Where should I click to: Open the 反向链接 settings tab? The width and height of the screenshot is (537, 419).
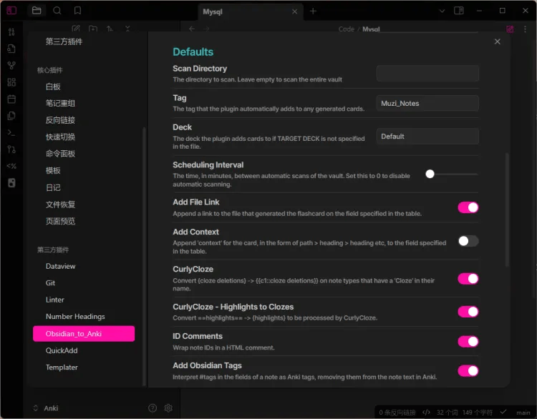84,120
